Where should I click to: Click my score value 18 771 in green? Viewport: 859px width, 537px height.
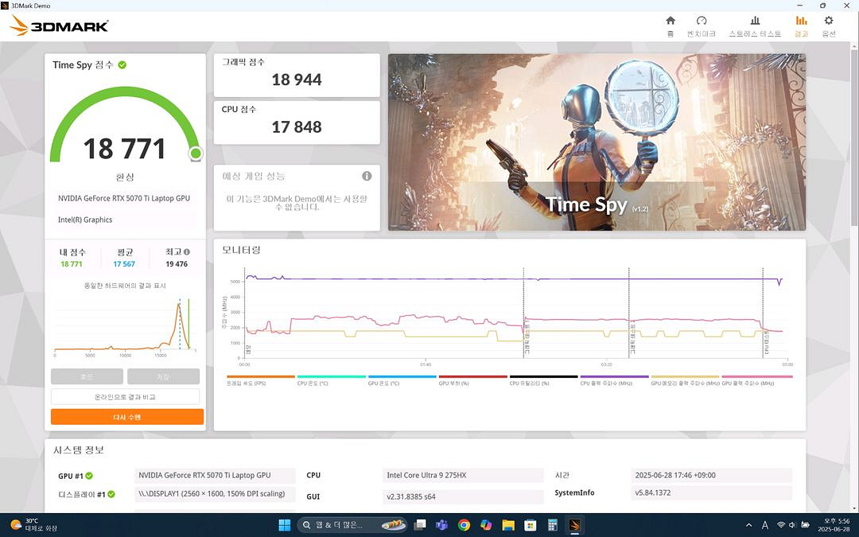point(72,264)
